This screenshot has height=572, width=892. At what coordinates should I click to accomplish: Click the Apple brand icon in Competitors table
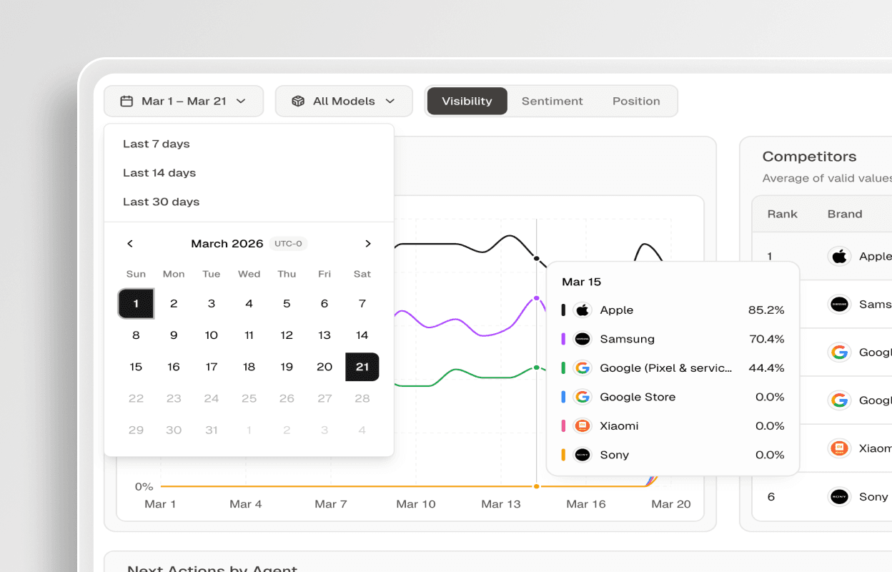coord(839,256)
